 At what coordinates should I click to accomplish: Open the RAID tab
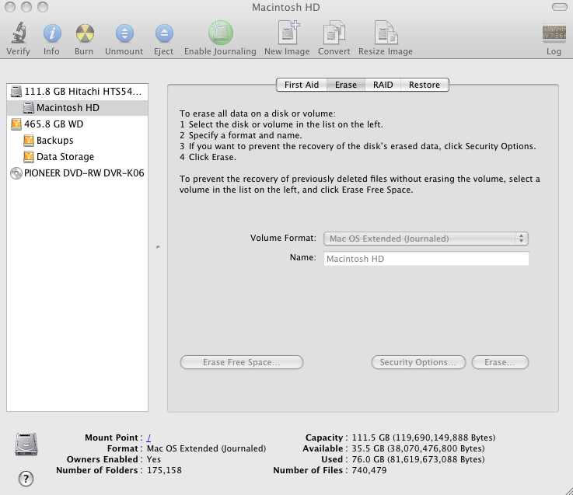(x=383, y=85)
